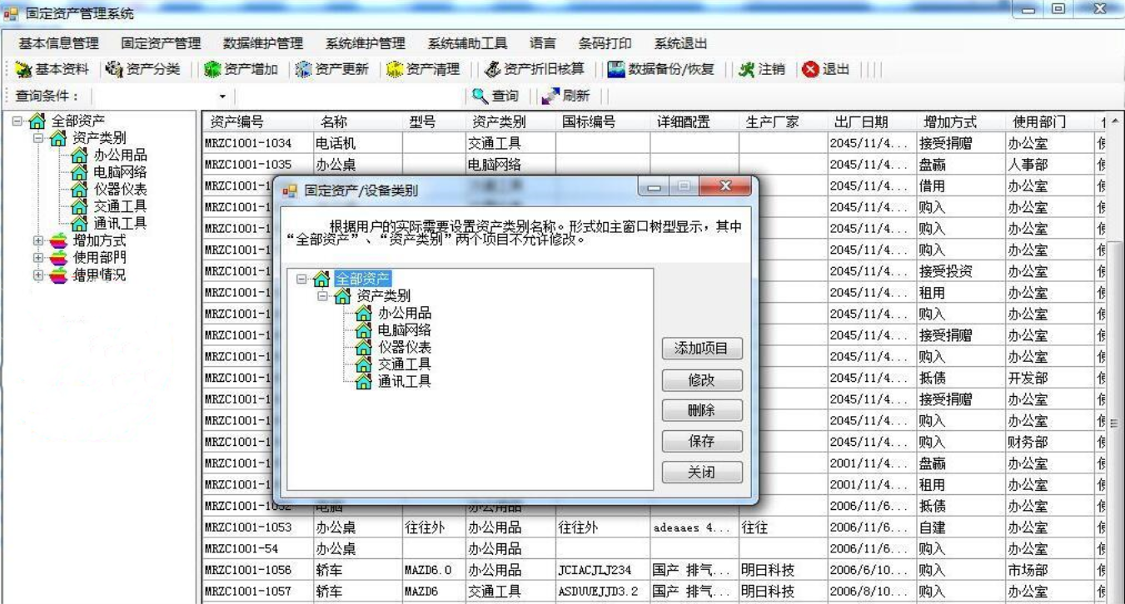Open the 基本资料 toolbar icon
This screenshot has height=604, width=1125.
[52, 70]
